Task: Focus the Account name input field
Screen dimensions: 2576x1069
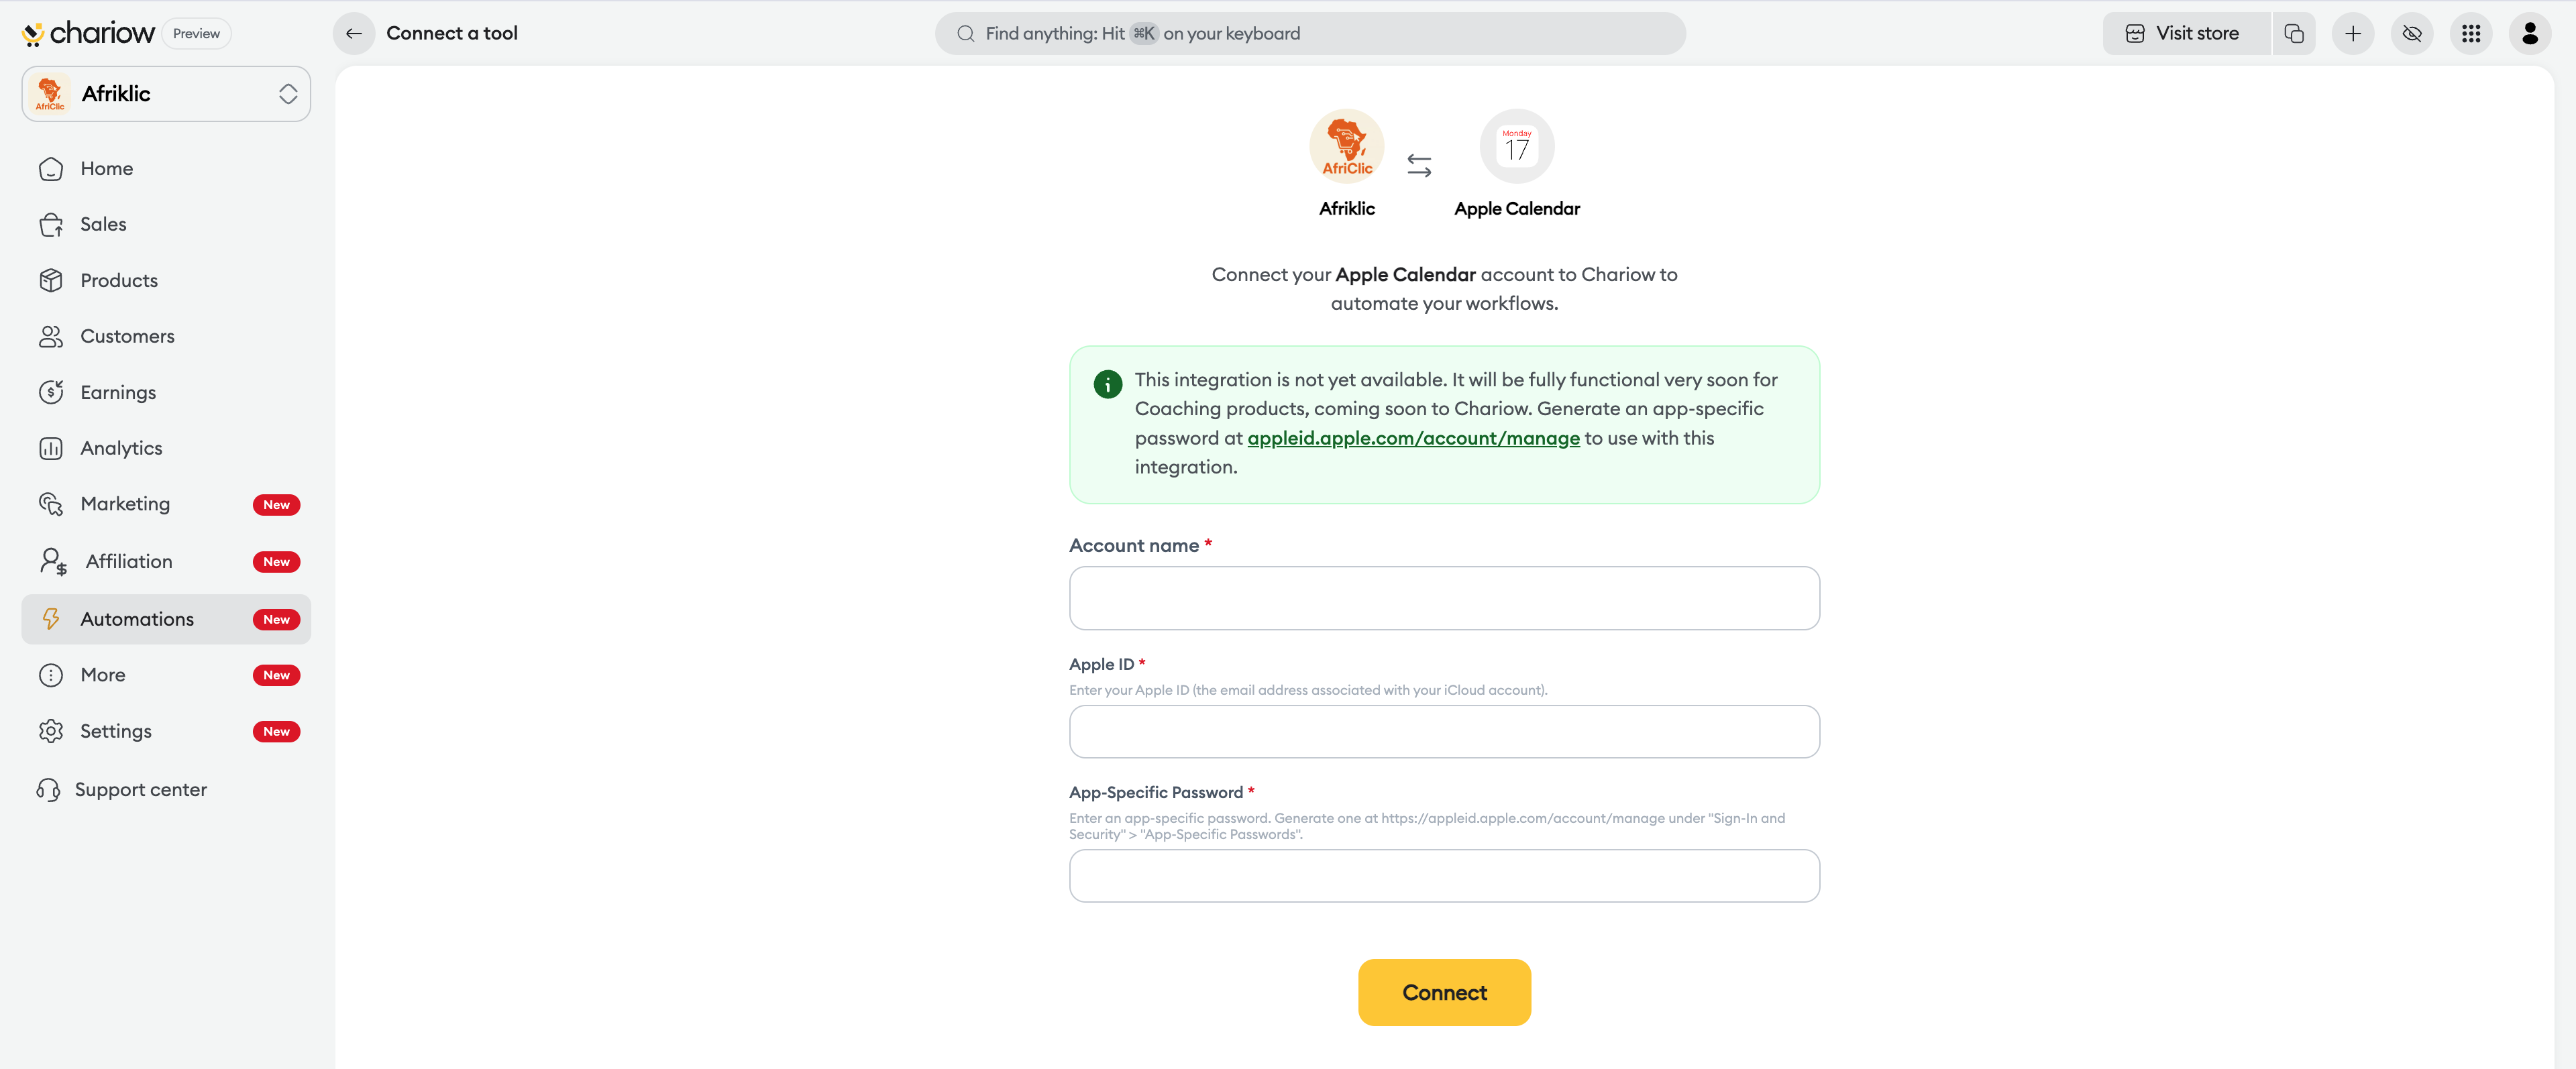Action: [x=1444, y=598]
